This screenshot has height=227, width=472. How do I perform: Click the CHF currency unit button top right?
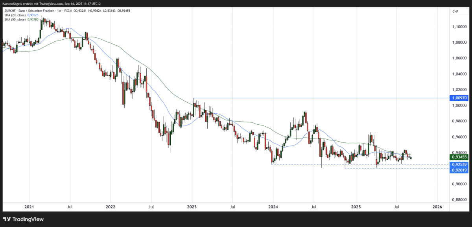455,11
